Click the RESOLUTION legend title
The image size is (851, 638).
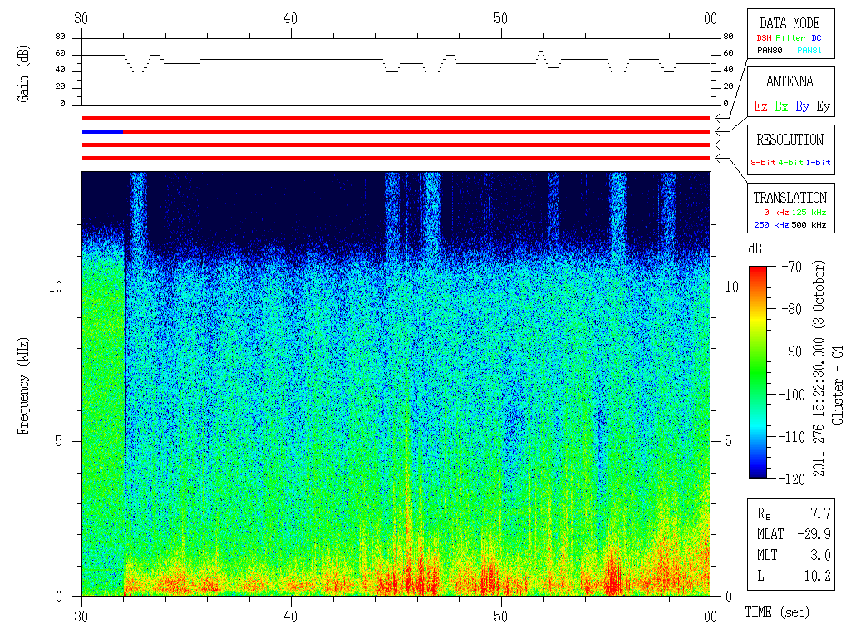(x=790, y=140)
